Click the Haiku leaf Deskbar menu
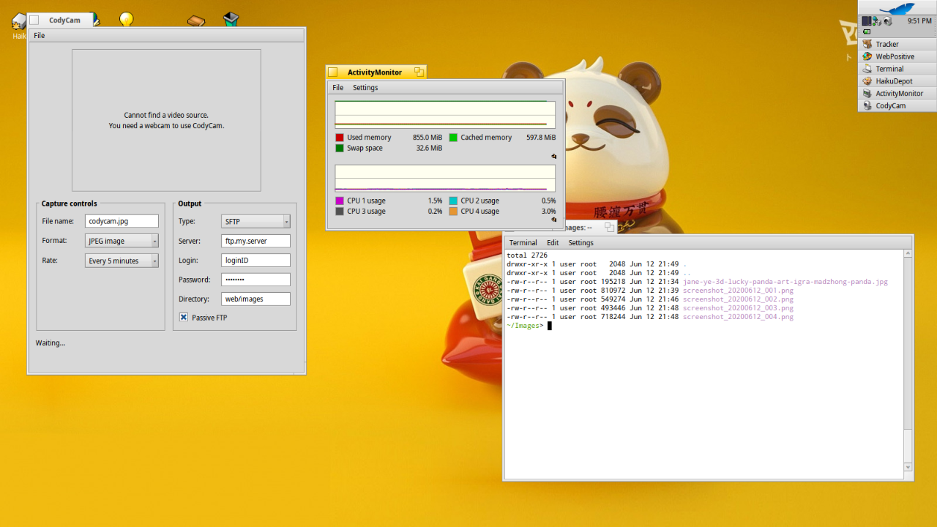The height and width of the screenshot is (527, 937). click(897, 8)
